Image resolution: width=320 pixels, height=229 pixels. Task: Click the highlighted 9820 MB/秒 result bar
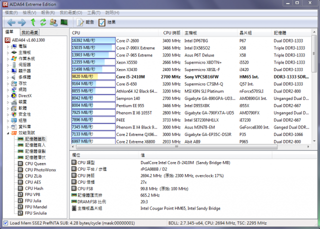coord(93,76)
